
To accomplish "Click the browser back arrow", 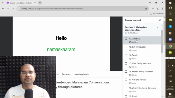I will (3, 8).
